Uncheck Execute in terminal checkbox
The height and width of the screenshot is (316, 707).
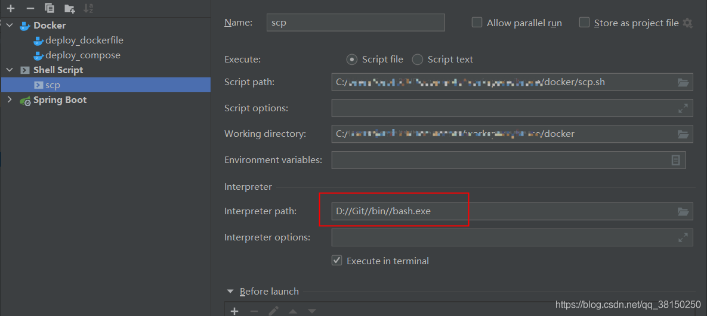tap(337, 261)
